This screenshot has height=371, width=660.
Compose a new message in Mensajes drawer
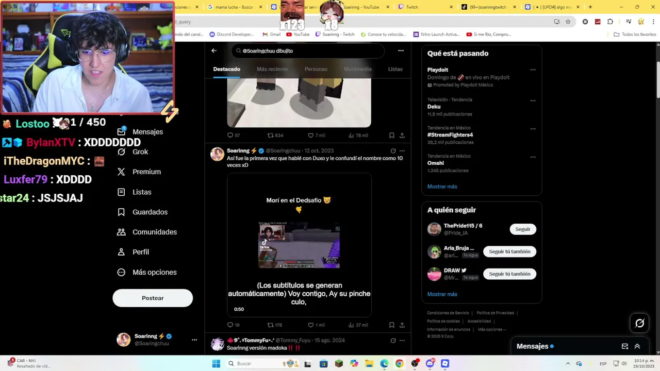click(625, 346)
